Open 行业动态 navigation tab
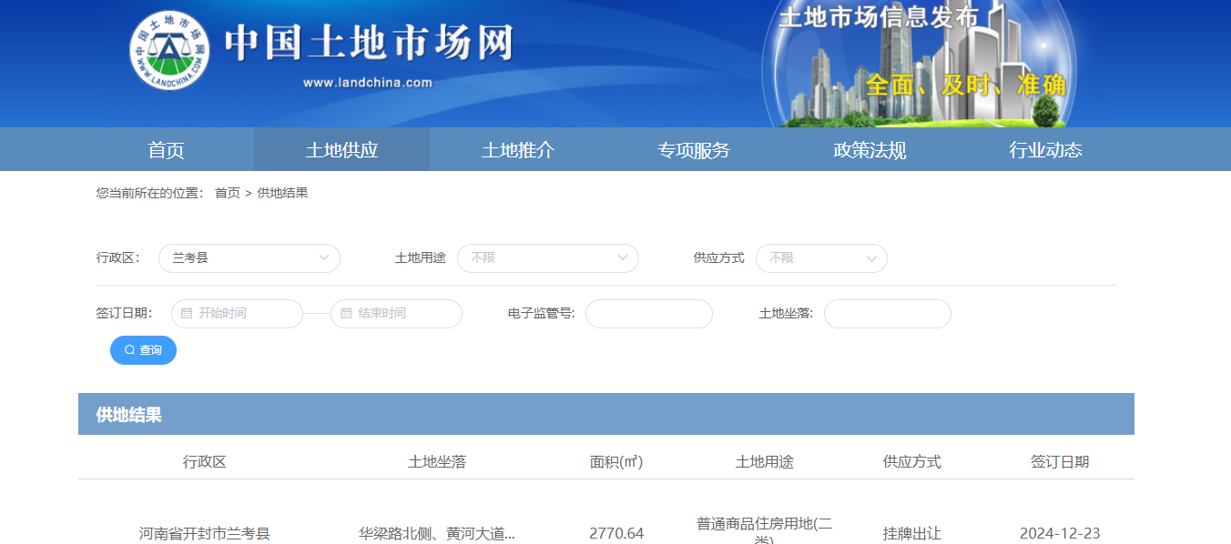Image resolution: width=1231 pixels, height=544 pixels. pyautogui.click(x=1045, y=150)
